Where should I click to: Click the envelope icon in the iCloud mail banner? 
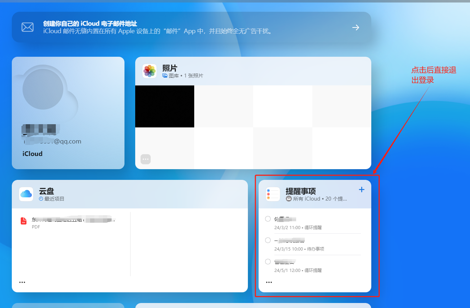(x=28, y=27)
